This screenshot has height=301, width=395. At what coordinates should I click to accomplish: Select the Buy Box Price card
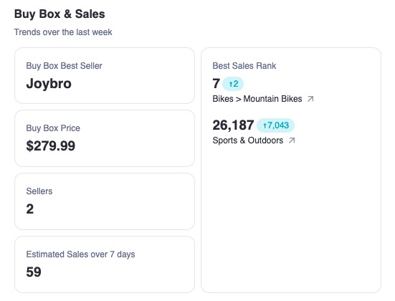105,138
